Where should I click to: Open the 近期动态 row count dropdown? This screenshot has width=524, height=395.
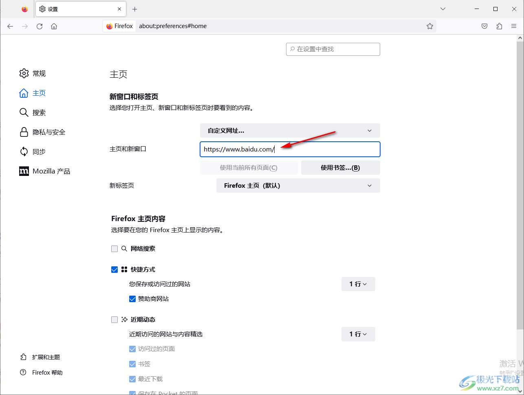point(358,334)
